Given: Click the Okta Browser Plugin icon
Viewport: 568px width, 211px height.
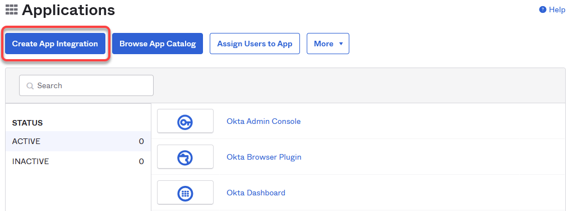Looking at the screenshot, I should coord(185,157).
